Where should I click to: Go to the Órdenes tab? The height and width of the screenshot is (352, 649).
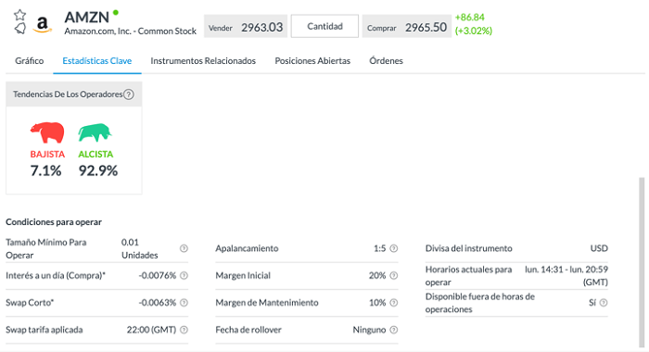[387, 61]
